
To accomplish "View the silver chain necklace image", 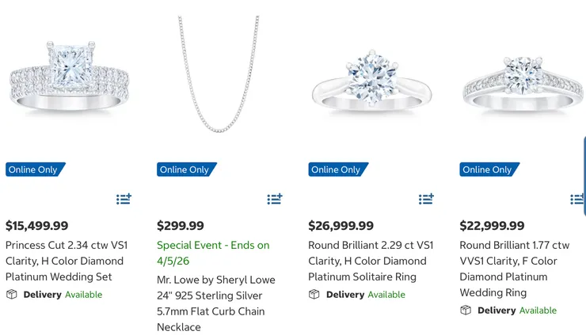I will 219,75.
